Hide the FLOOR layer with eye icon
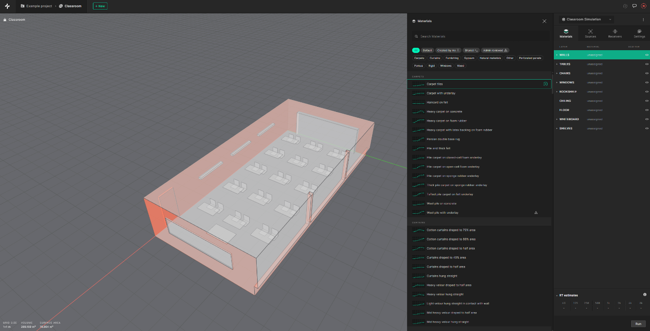This screenshot has height=331, width=650. (x=647, y=110)
